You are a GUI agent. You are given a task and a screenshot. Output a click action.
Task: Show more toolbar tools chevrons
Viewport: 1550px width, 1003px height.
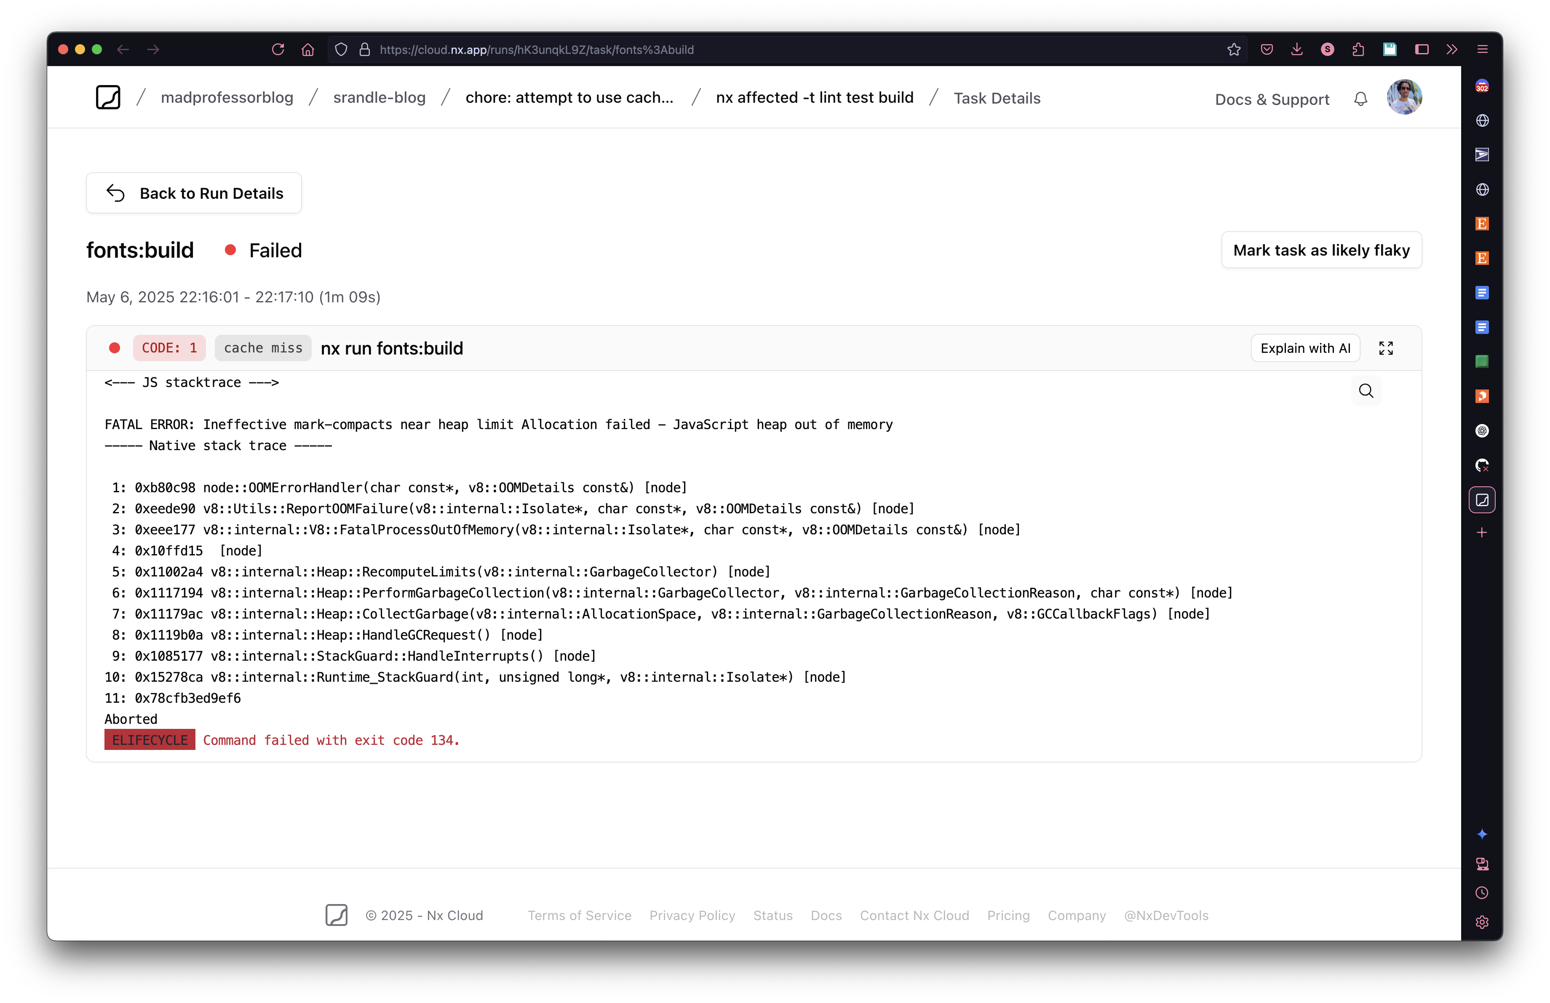[x=1452, y=49]
